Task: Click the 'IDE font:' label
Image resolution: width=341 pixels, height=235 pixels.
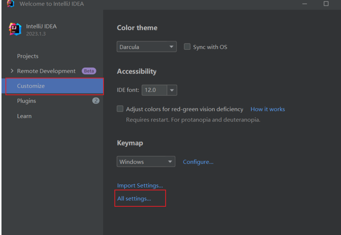Action: click(x=128, y=90)
